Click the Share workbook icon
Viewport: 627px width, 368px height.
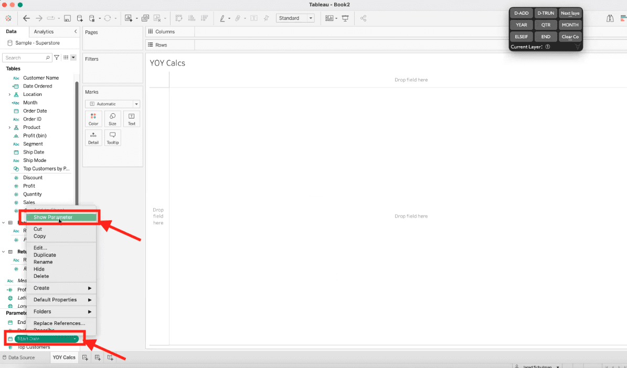click(363, 18)
